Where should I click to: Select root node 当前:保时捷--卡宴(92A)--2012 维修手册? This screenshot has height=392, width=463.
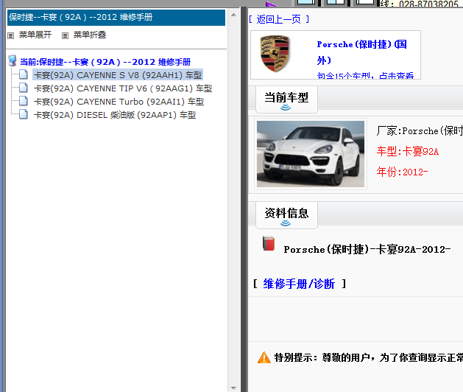(105, 62)
